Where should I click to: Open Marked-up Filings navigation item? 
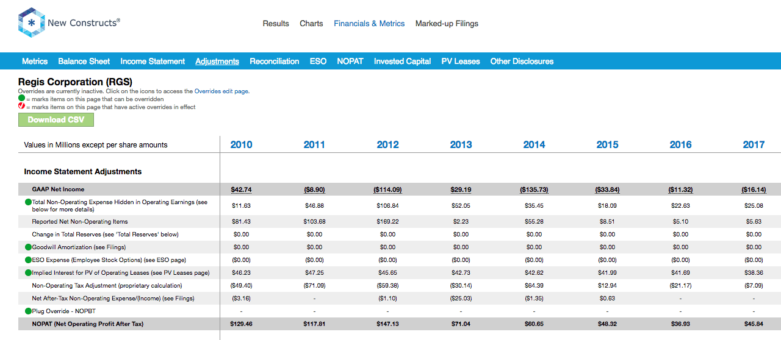click(447, 24)
